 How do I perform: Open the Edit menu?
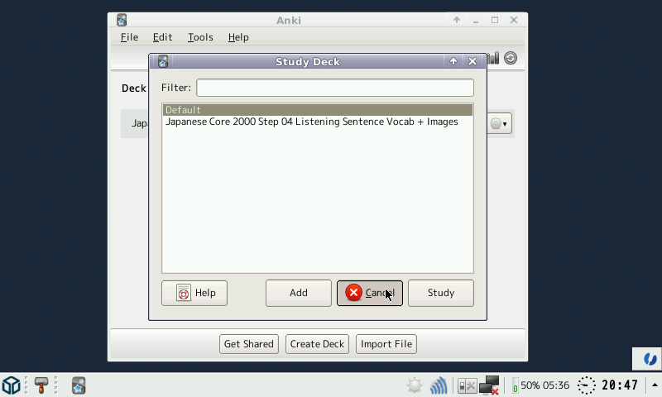pos(162,37)
